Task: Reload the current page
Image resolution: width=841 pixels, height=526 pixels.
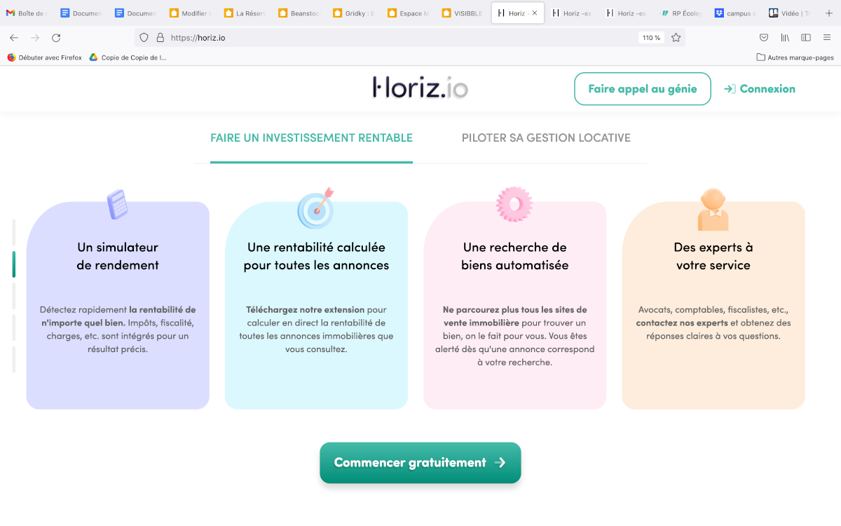Action: [x=56, y=38]
